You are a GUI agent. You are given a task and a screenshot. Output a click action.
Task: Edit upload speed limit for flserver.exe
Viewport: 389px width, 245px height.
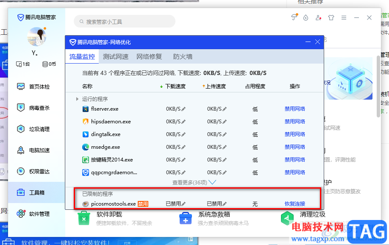[225, 109]
